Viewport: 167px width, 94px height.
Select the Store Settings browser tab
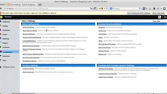[22, 5]
